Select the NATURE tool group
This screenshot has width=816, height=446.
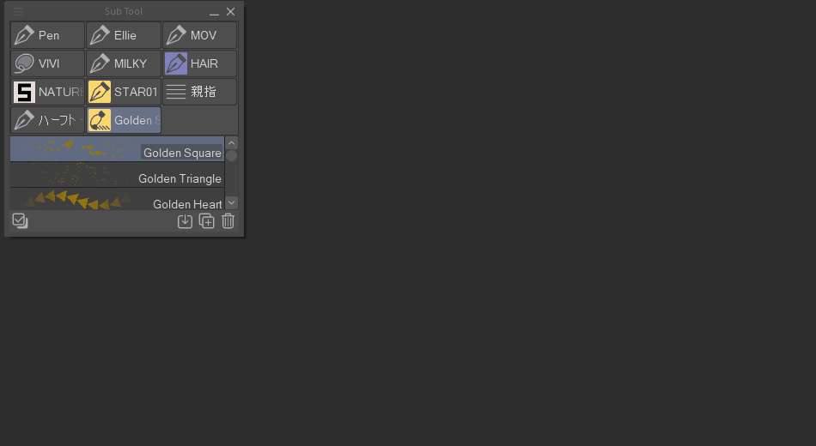click(x=47, y=92)
